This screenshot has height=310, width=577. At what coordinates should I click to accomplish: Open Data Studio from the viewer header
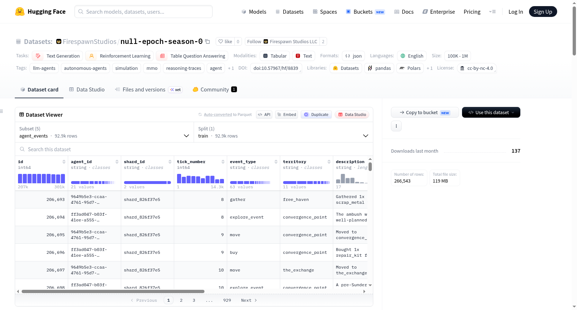click(x=352, y=114)
